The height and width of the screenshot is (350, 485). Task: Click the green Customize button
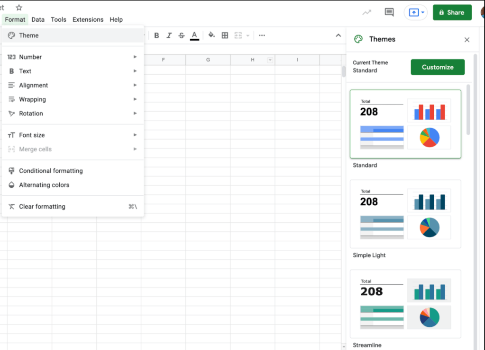pos(437,67)
